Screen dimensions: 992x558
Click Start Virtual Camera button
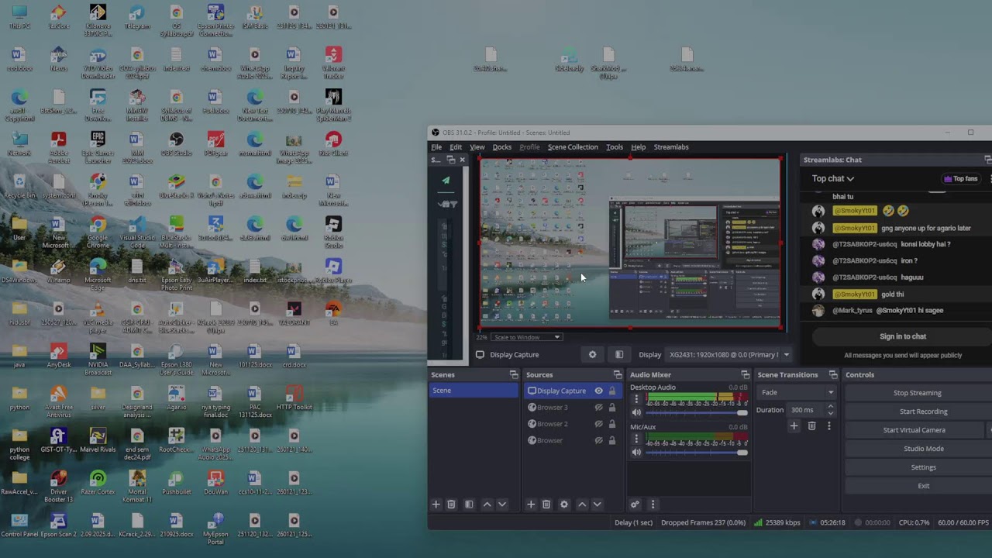tap(914, 430)
